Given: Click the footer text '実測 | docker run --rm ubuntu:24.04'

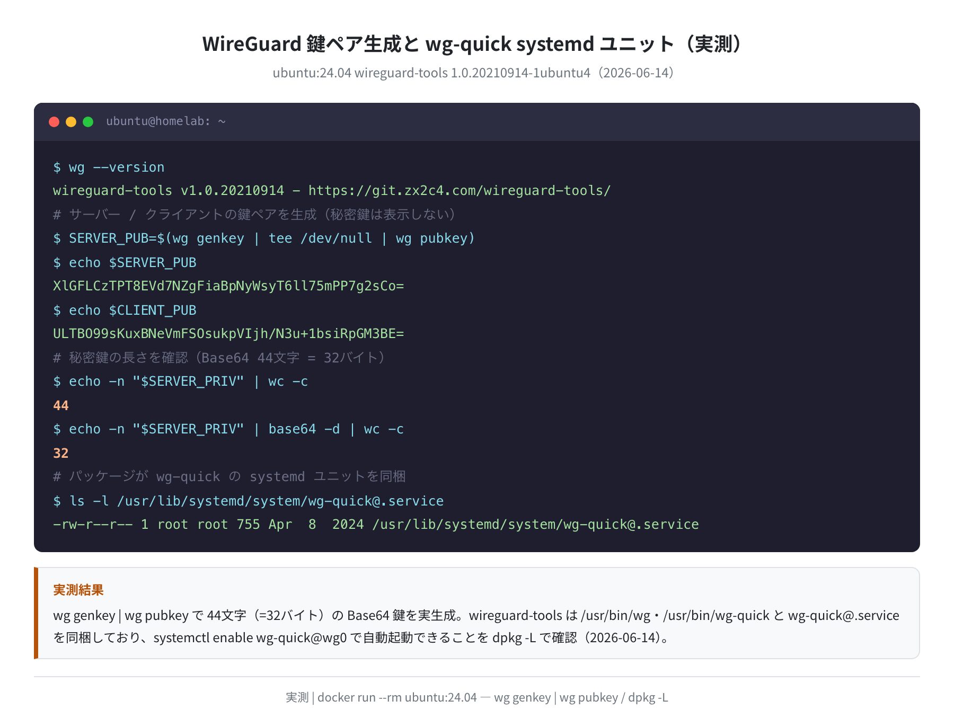Looking at the screenshot, I should (476, 698).
